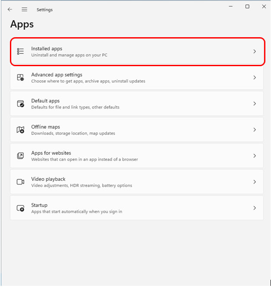Expand the Default apps chevron
The height and width of the screenshot is (288, 271).
pos(255,104)
